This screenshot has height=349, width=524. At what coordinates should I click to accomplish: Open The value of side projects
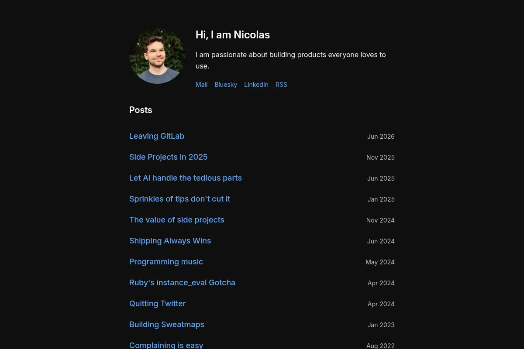tap(177, 220)
